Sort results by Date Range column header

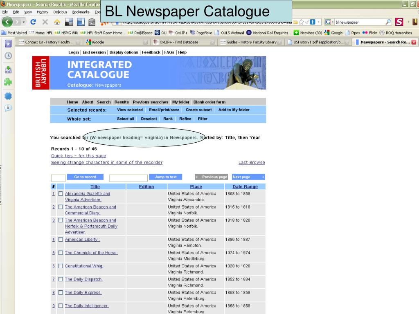pos(245,186)
